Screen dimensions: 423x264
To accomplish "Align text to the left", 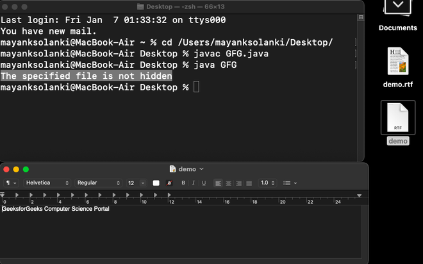I will click(219, 183).
